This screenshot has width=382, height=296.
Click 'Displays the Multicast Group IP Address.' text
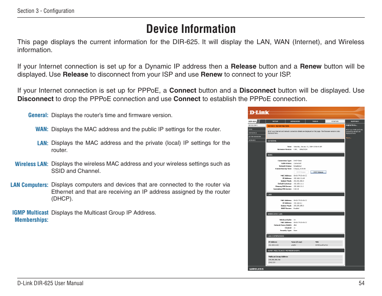coord(104,213)
